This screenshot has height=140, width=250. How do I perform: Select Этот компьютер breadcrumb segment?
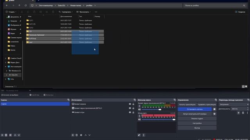[x=46, y=5]
